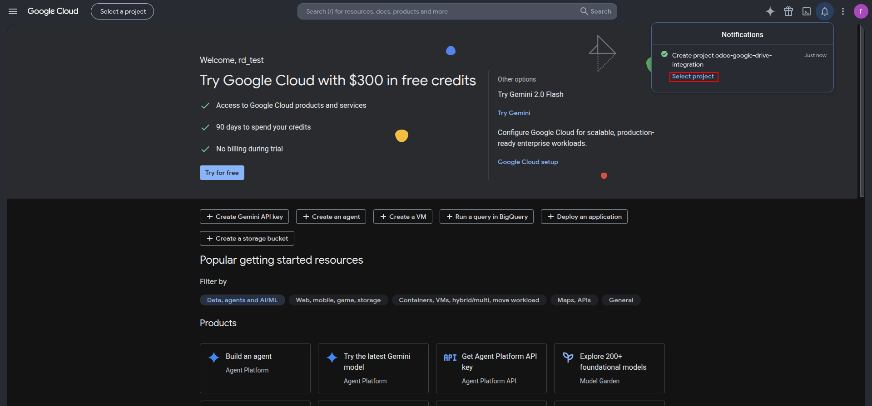
Task: Select the Web, mobile, game, storage filter
Action: point(338,300)
